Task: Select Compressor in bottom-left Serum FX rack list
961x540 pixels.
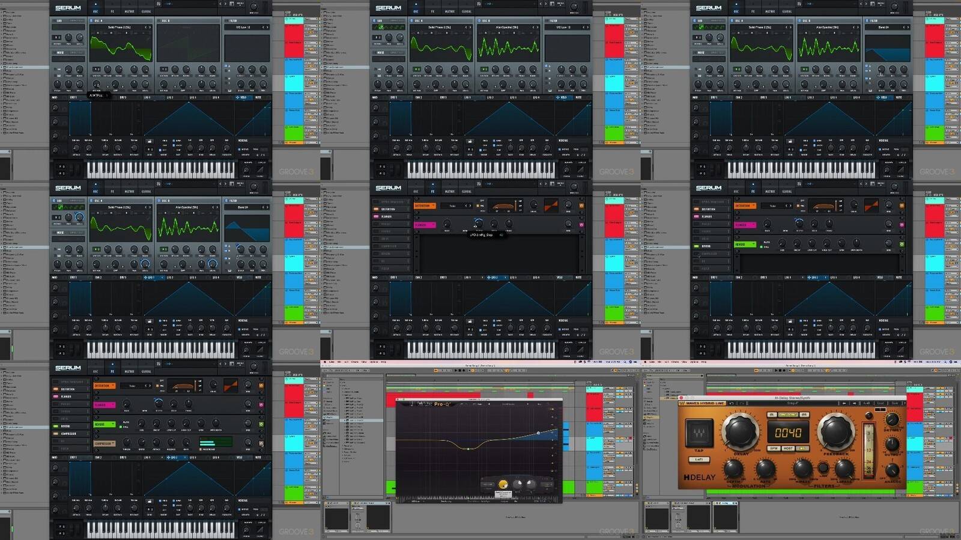Action: (71, 434)
